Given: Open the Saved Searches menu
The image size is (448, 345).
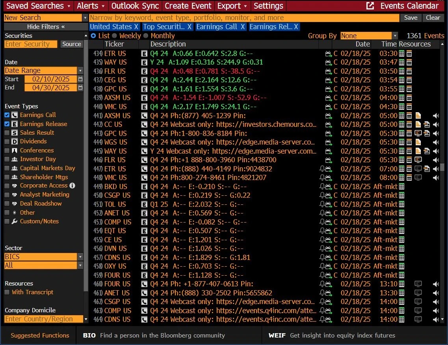Looking at the screenshot, I should coord(38,6).
